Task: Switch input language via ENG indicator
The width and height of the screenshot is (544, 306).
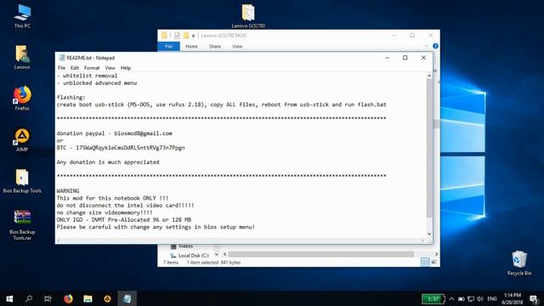Action: coord(492,298)
